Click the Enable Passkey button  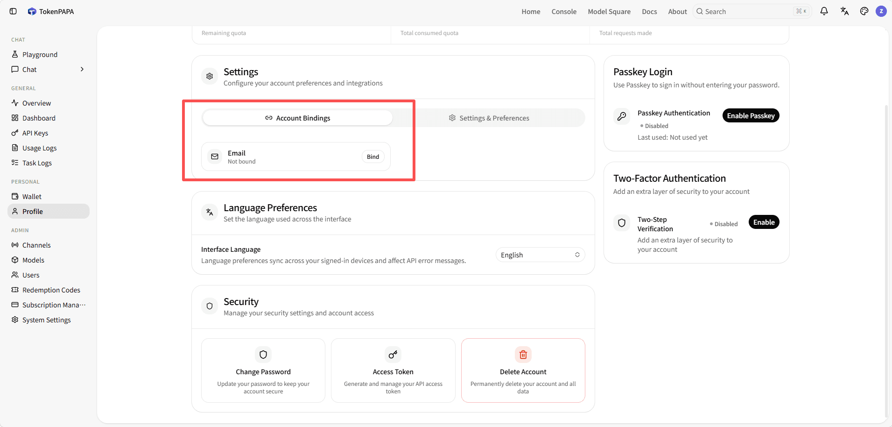[751, 115]
